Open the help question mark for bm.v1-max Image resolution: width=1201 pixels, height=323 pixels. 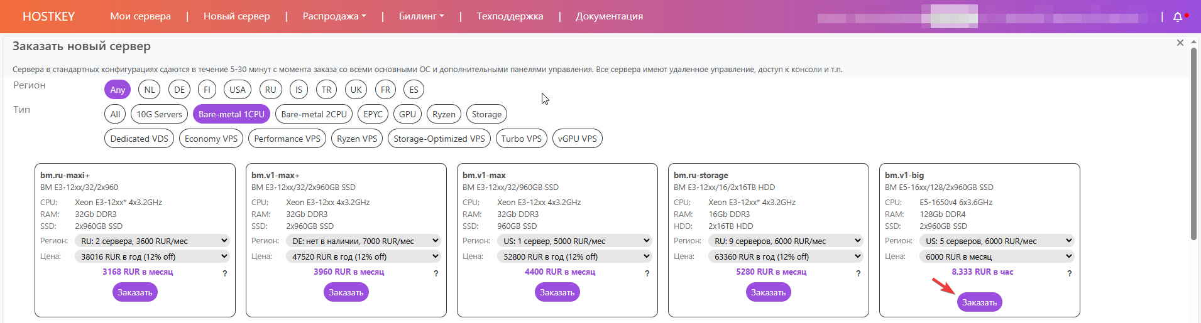pyautogui.click(x=647, y=273)
